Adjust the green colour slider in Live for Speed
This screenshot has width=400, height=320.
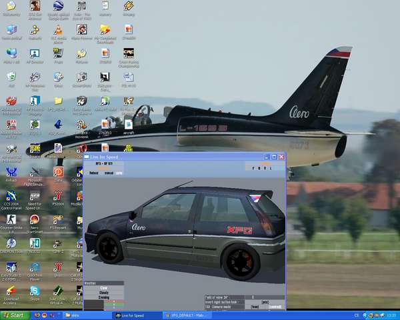(x=114, y=305)
